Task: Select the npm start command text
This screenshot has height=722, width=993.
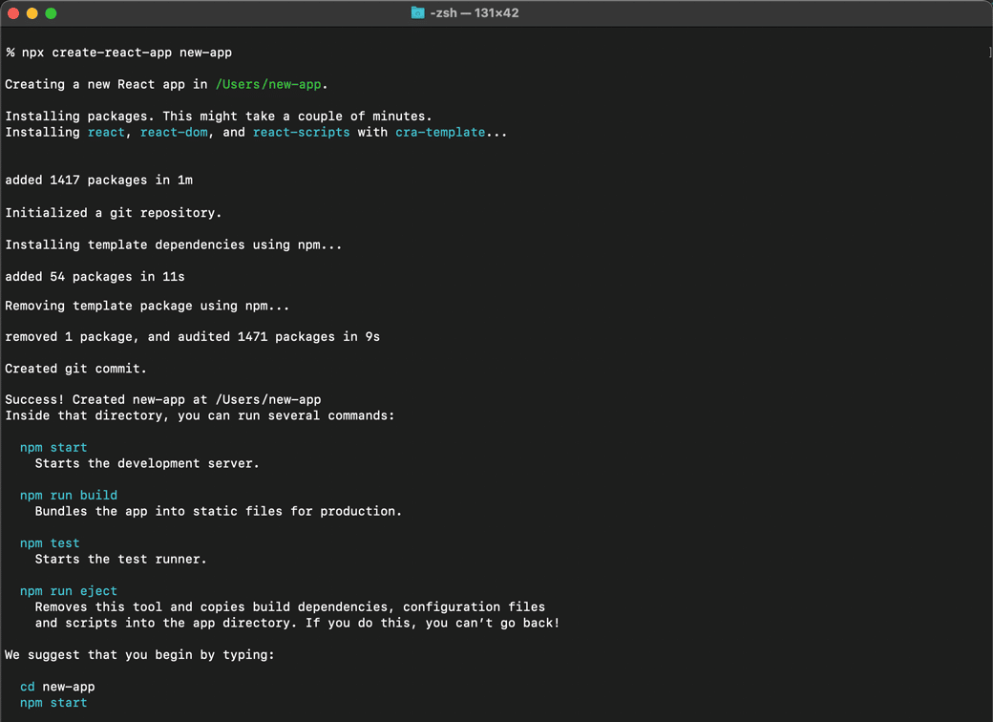Action: [x=53, y=447]
